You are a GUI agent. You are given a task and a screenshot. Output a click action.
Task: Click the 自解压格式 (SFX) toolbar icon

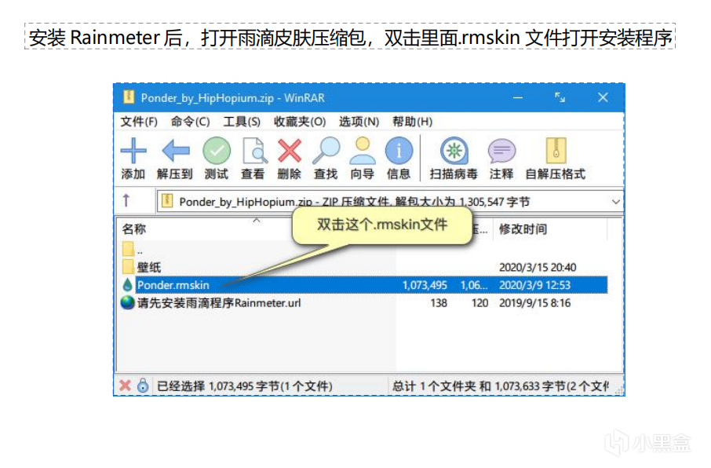point(556,151)
